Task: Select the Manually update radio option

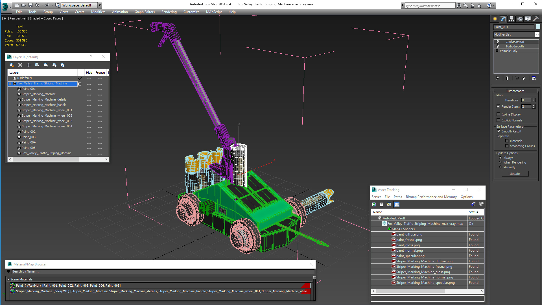Action: click(500, 167)
